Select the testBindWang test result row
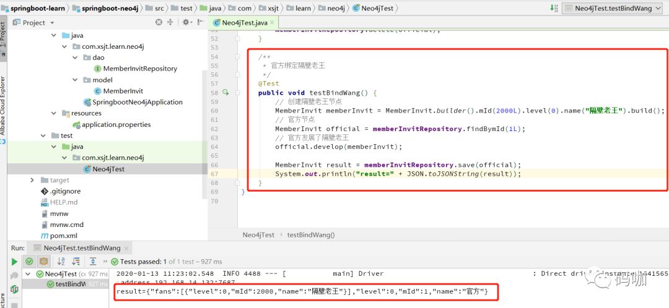Screen dimensions: 669x308 [x=65, y=284]
